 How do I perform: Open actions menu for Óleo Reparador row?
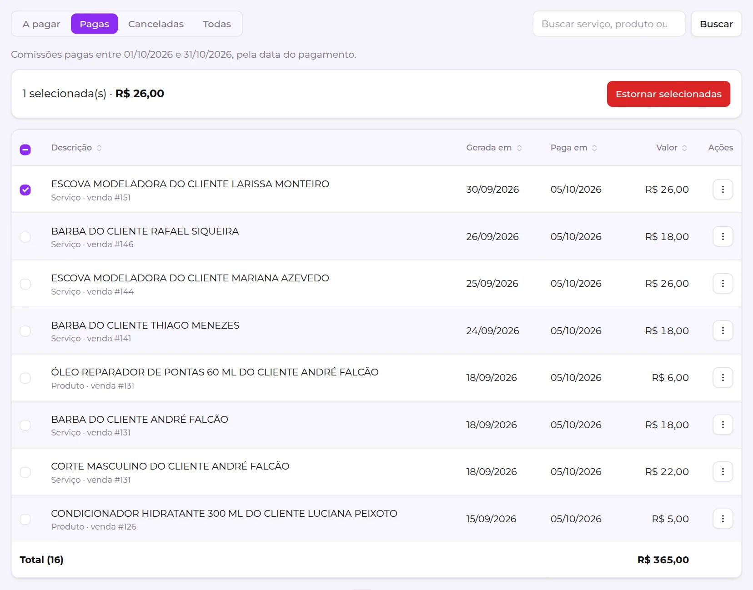point(723,378)
